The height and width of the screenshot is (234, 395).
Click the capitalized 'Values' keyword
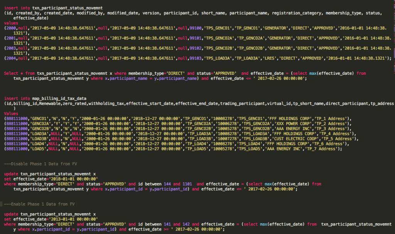coord(11,114)
